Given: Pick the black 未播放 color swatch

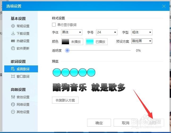Looking at the screenshot, I should point(65,42).
